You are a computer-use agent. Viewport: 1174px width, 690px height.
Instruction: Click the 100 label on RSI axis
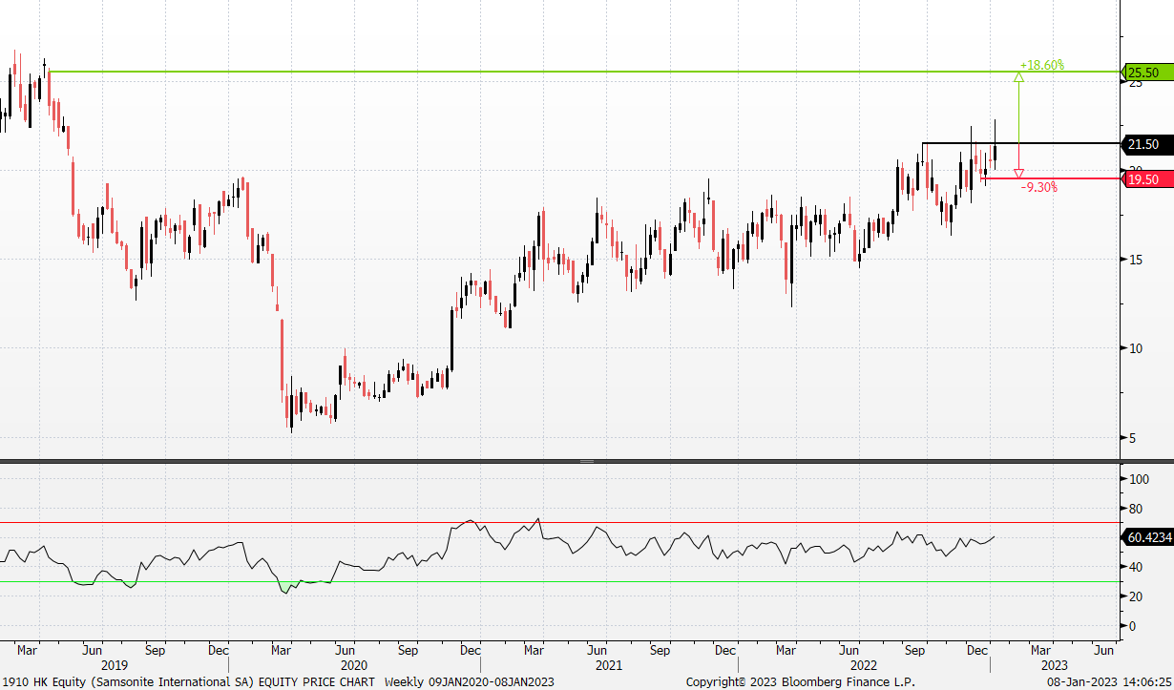(1138, 480)
